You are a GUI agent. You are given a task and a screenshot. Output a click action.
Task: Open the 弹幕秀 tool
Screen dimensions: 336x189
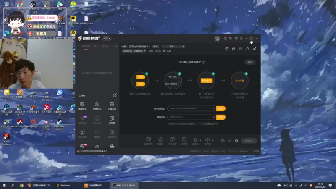point(97,134)
